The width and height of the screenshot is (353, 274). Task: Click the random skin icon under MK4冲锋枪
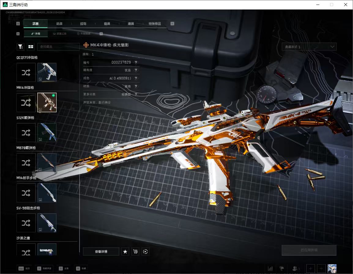[26, 102]
